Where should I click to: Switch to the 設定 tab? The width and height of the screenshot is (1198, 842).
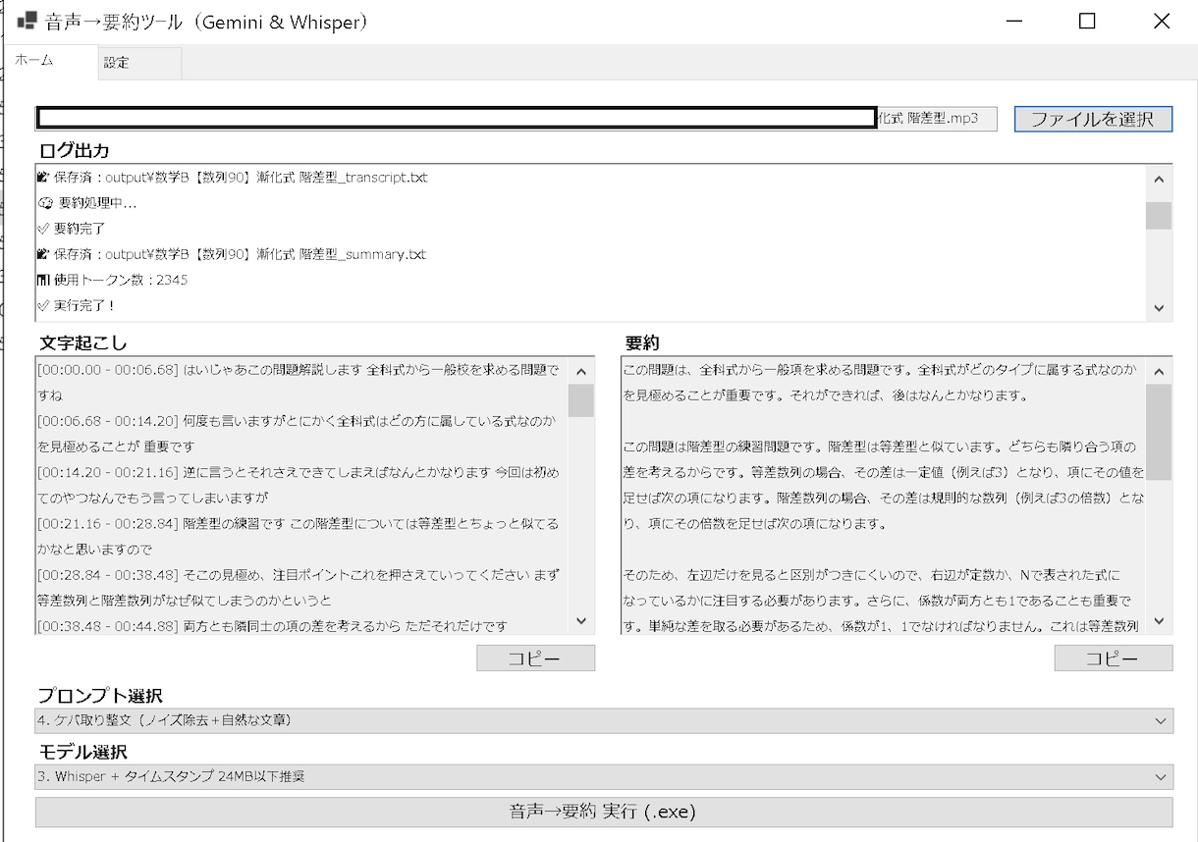point(139,63)
